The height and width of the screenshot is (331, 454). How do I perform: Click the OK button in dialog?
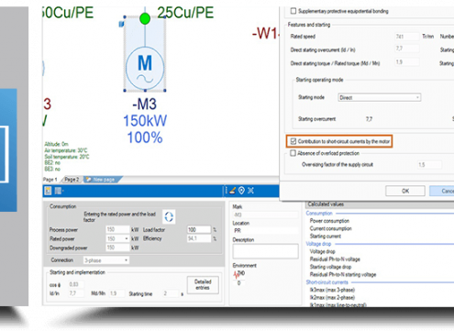tap(405, 191)
